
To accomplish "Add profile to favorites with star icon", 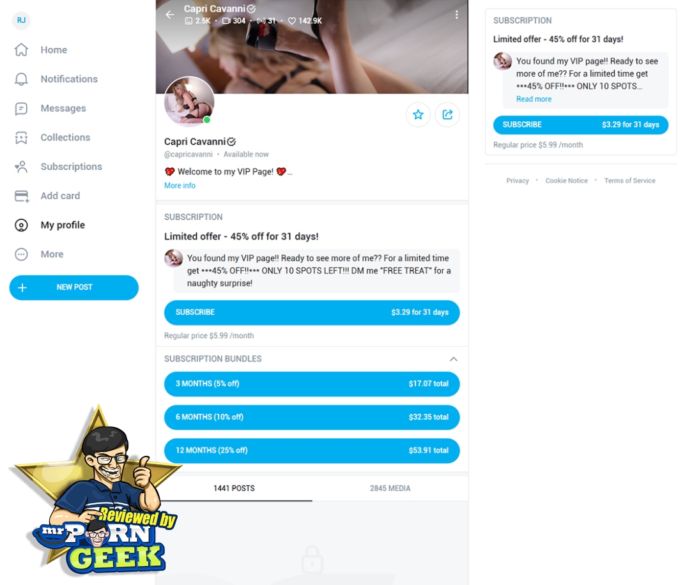I will tap(418, 115).
